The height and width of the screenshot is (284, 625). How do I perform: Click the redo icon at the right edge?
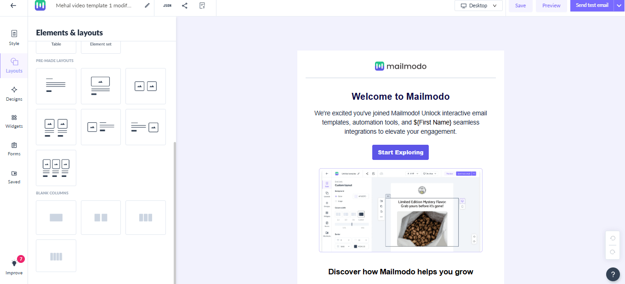click(613, 252)
